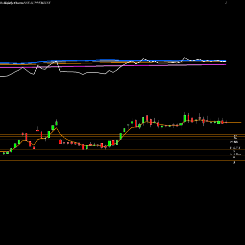Click the price axis label 6
This screenshot has width=245, height=245.
pyautogui.click(x=234, y=157)
